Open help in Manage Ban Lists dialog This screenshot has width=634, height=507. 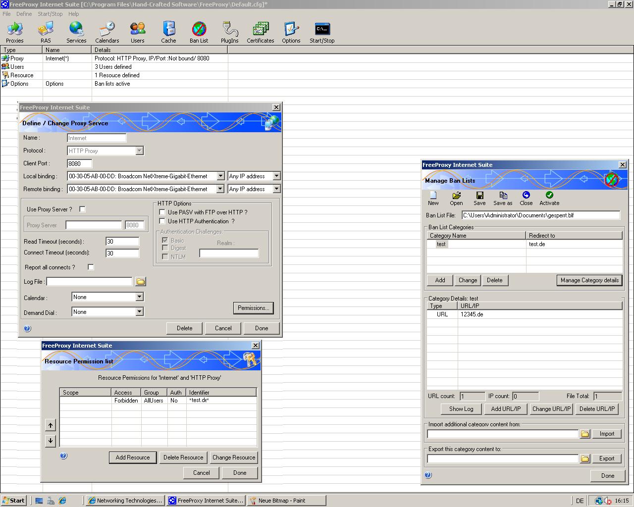[428, 475]
